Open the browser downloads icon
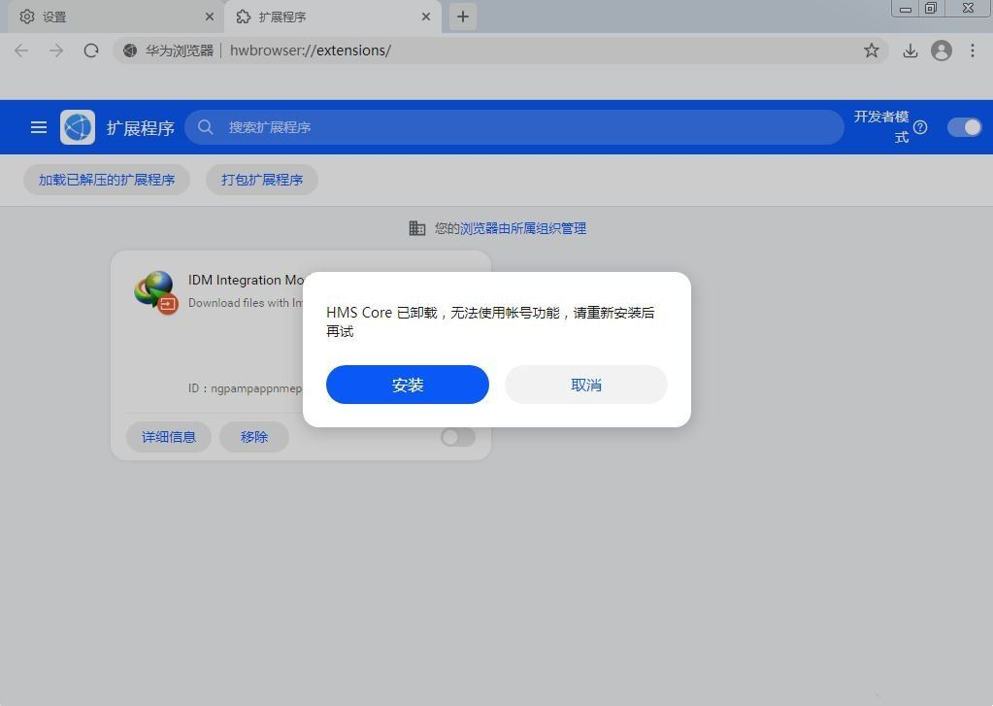This screenshot has height=706, width=993. click(910, 50)
